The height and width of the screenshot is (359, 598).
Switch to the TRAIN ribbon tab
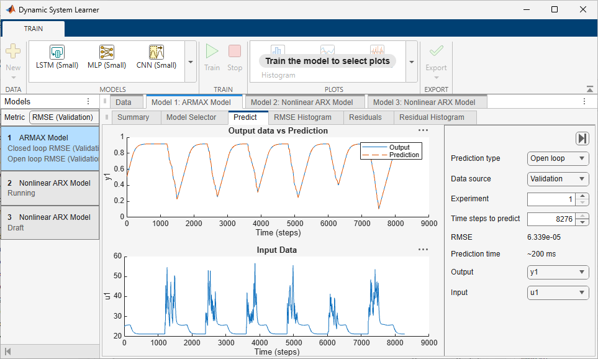[34, 29]
